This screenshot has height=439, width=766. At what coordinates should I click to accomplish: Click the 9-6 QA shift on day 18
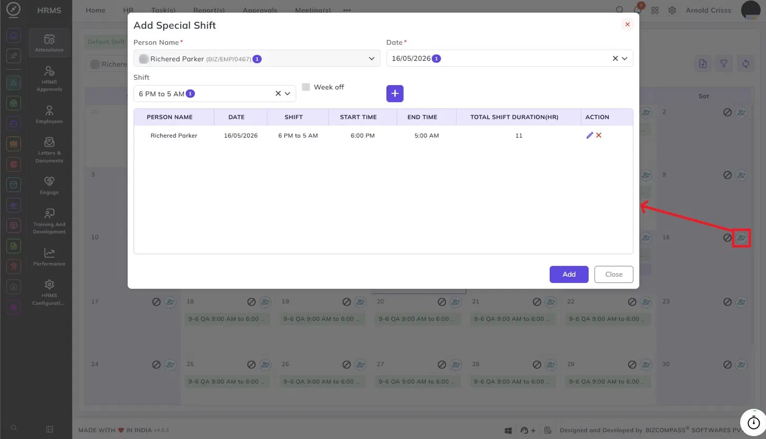(228, 319)
